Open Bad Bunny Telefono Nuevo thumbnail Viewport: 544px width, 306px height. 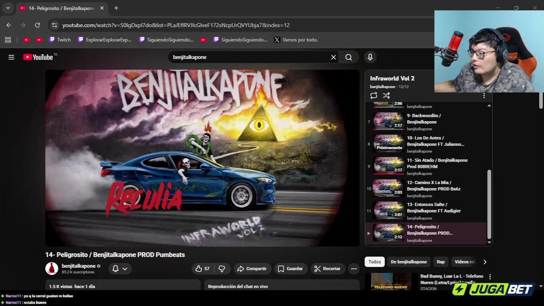pyautogui.click(x=391, y=281)
